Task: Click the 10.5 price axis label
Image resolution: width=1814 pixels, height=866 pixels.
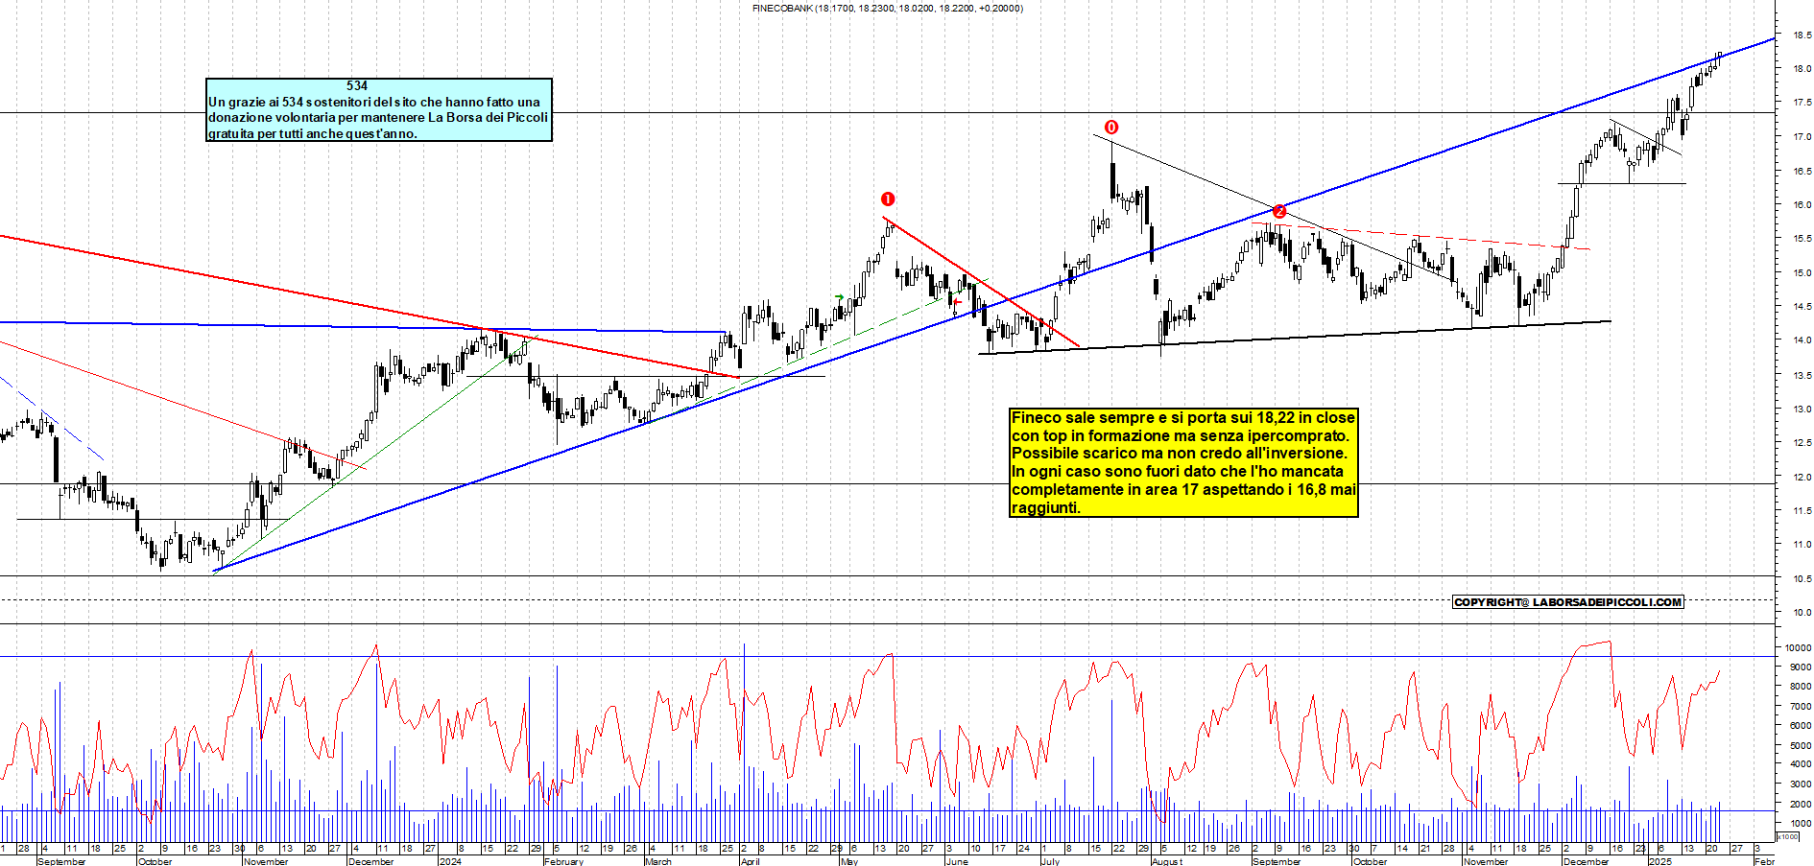Action: click(1802, 579)
